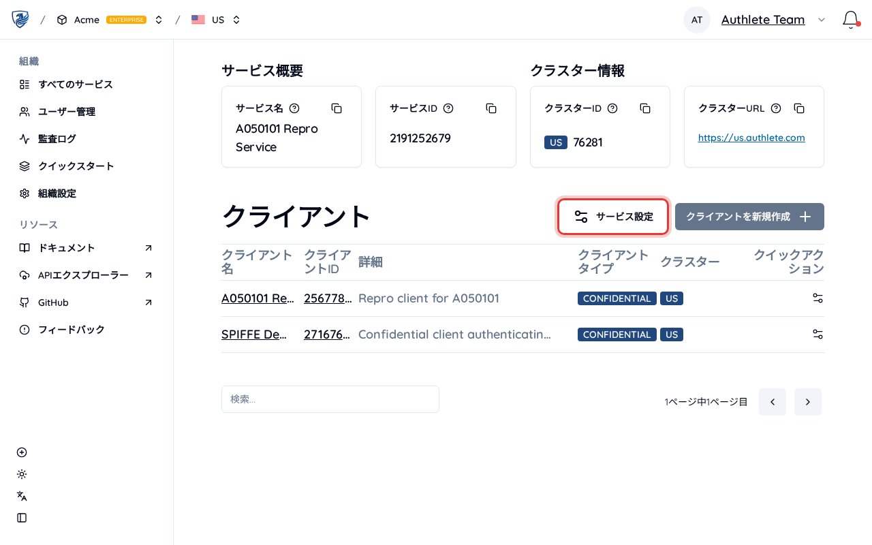This screenshot has width=872, height=545.
Task: Open quick action settings for A050101 client
Action: [x=817, y=298]
